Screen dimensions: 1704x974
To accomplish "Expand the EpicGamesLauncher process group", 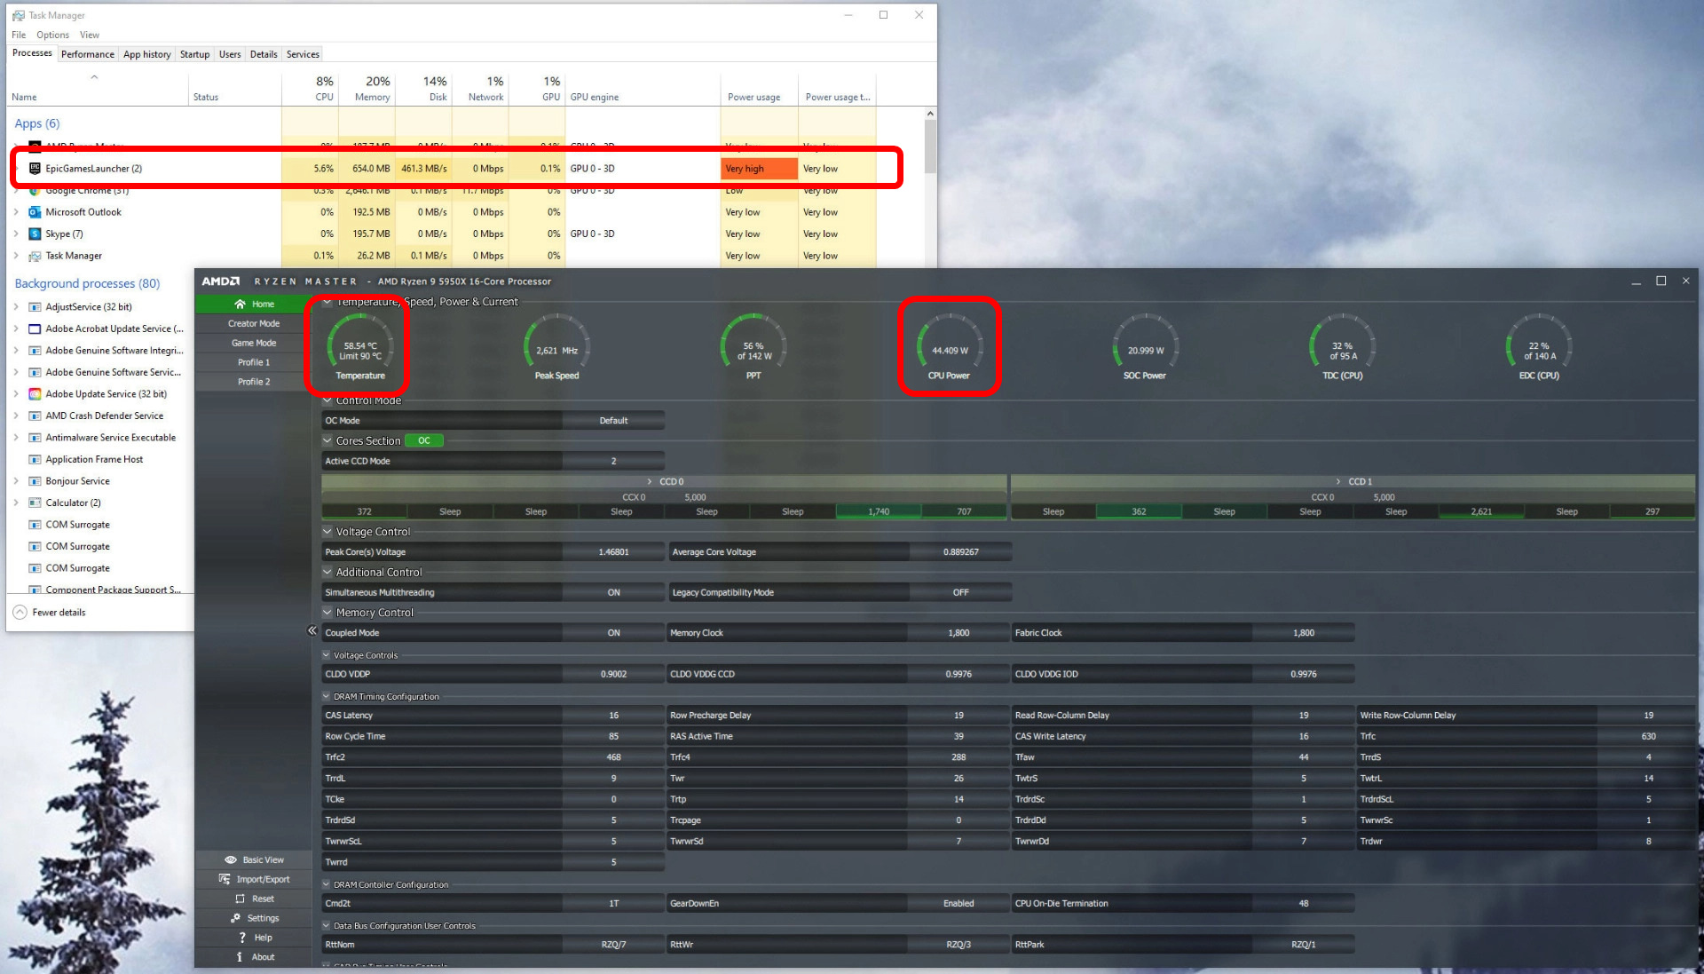I will click(x=16, y=168).
